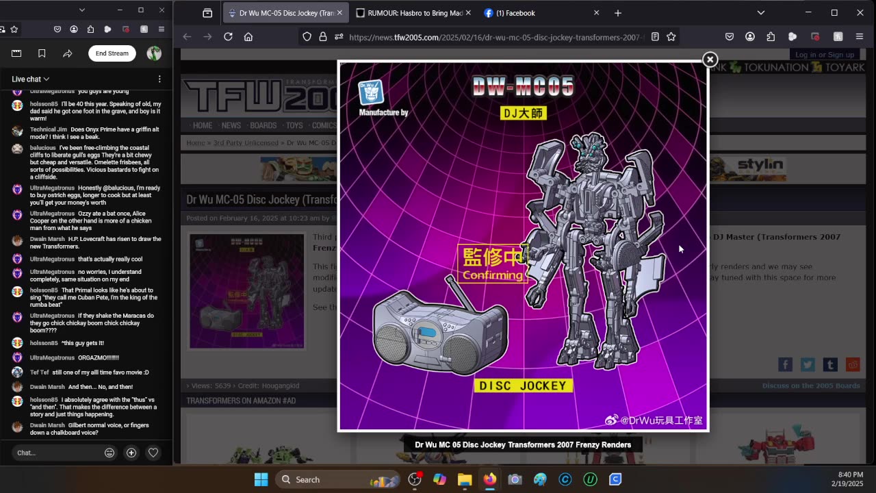This screenshot has width=876, height=493.
Task: Open a new browser tab
Action: point(618,13)
